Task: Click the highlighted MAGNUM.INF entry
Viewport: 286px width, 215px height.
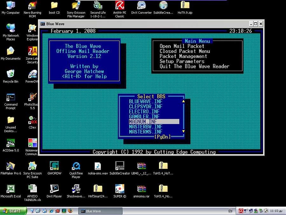Action: (x=154, y=122)
